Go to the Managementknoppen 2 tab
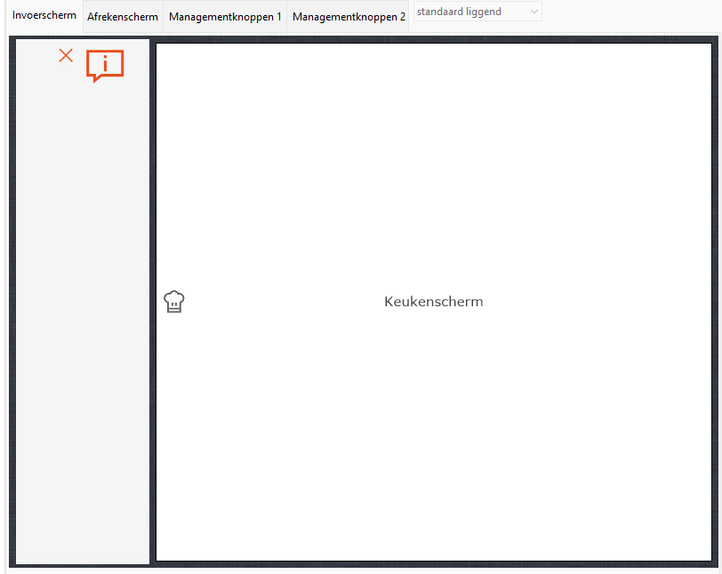722x574 pixels. click(x=349, y=17)
